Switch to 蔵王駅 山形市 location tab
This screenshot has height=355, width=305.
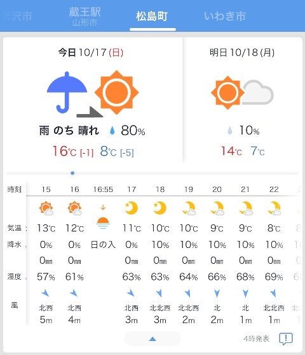[x=85, y=17]
